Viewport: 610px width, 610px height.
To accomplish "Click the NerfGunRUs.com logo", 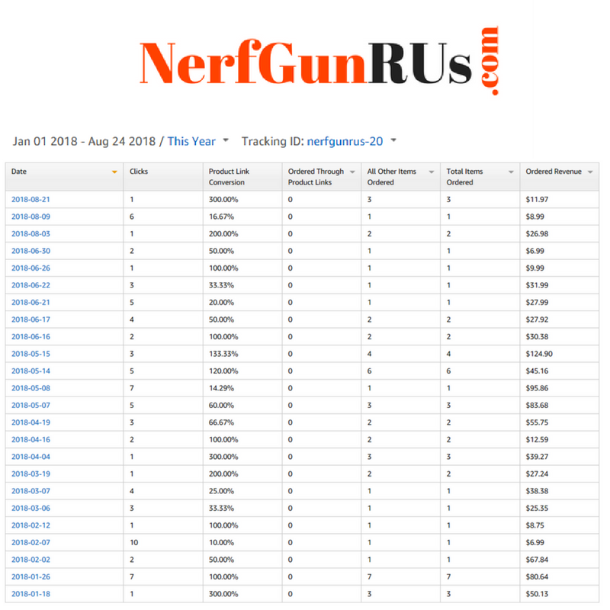I will click(x=319, y=61).
